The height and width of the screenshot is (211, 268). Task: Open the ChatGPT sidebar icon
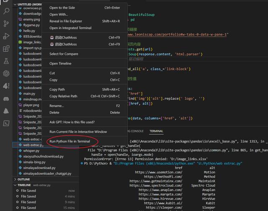[6, 74]
